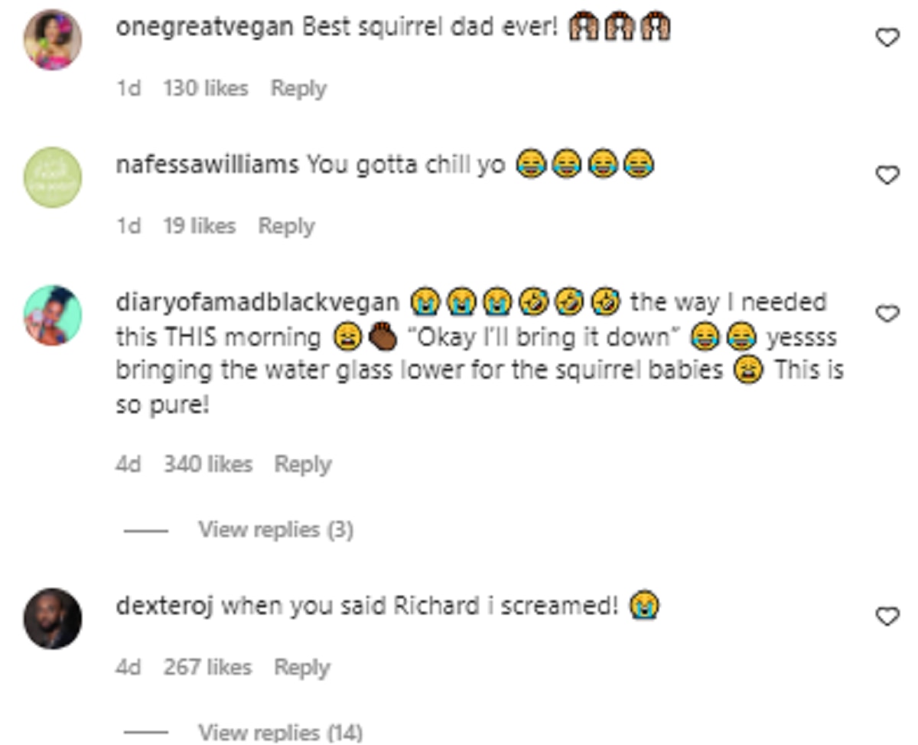View the 340 likes list
Image resolution: width=918 pixels, height=745 pixels.
207,464
